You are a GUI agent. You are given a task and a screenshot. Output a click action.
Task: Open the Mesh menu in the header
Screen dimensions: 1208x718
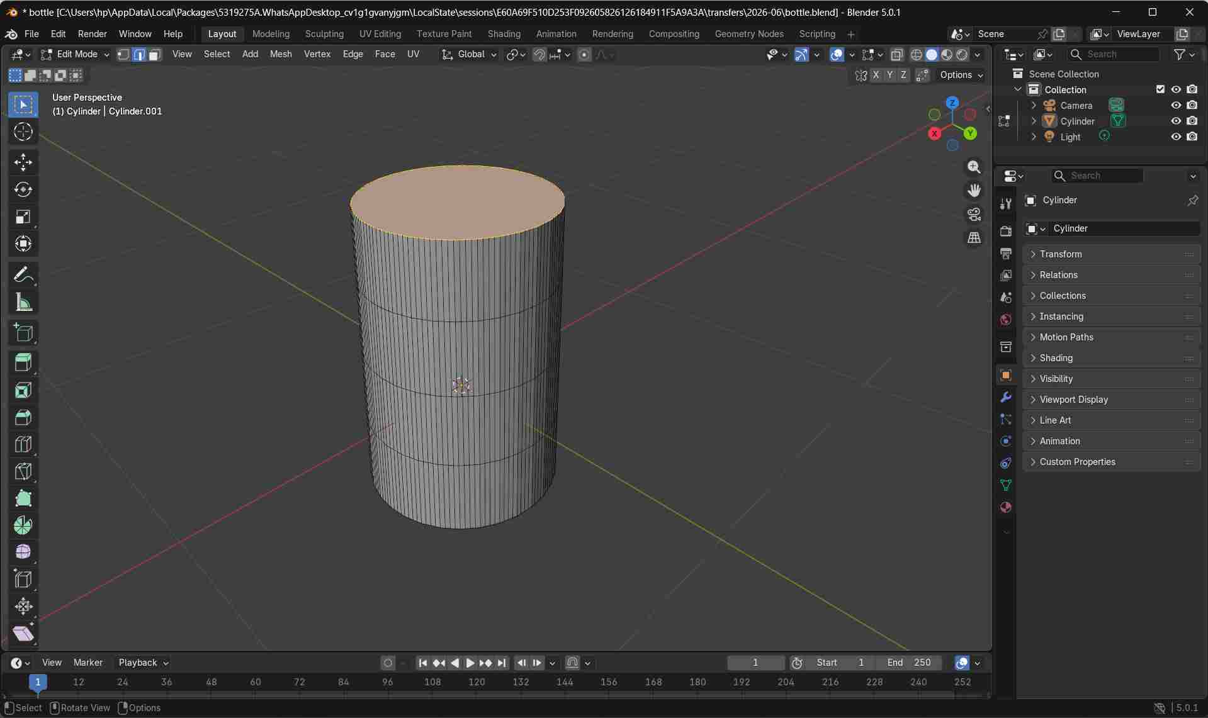click(x=281, y=54)
